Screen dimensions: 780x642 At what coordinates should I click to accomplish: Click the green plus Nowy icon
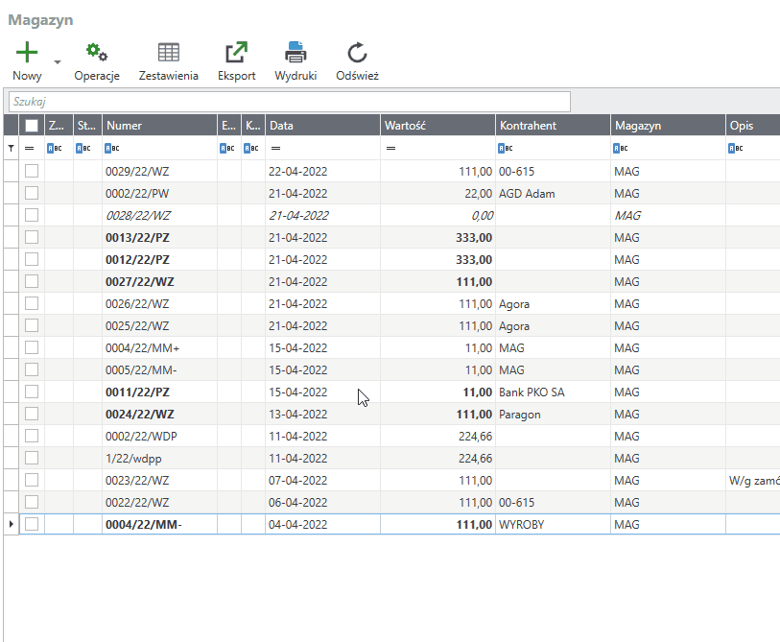click(28, 53)
